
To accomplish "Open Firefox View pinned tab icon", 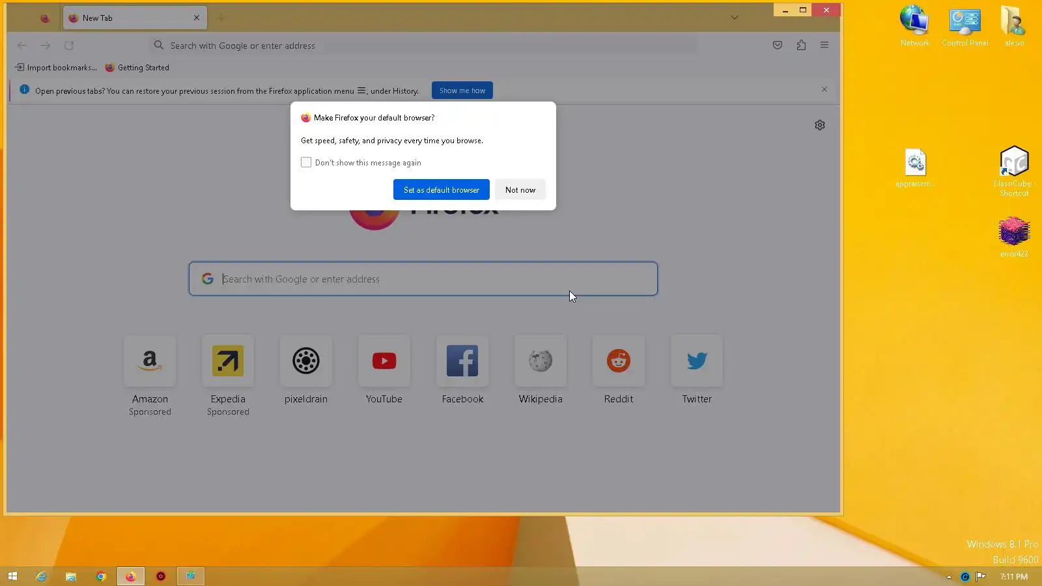I will (44, 18).
